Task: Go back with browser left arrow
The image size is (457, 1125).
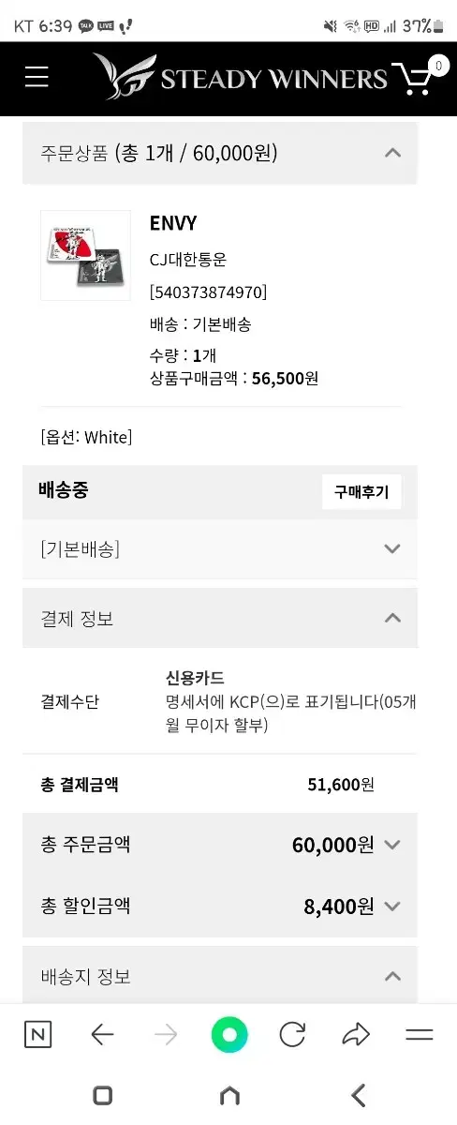Action: click(102, 1035)
